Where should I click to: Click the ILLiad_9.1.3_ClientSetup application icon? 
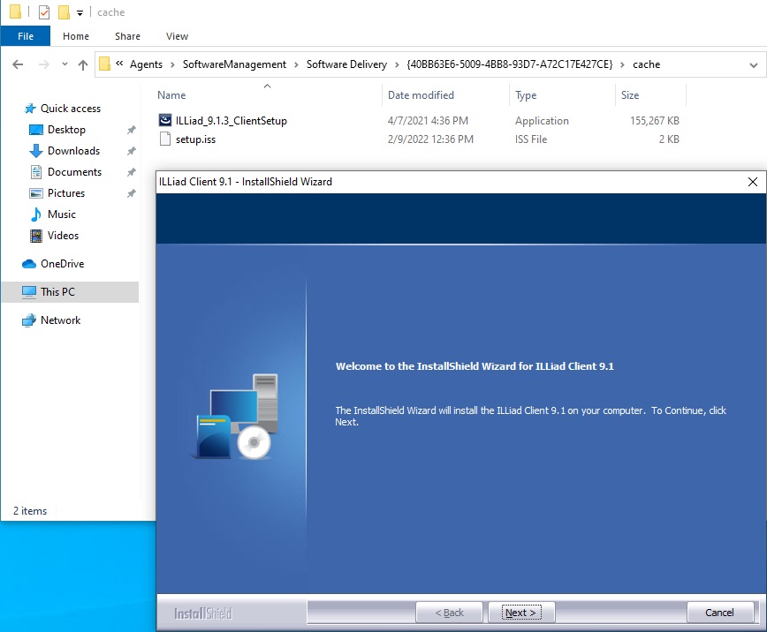click(x=165, y=120)
